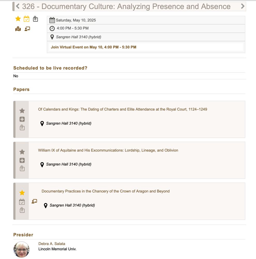Click the session presenter screen icon

[27, 29]
